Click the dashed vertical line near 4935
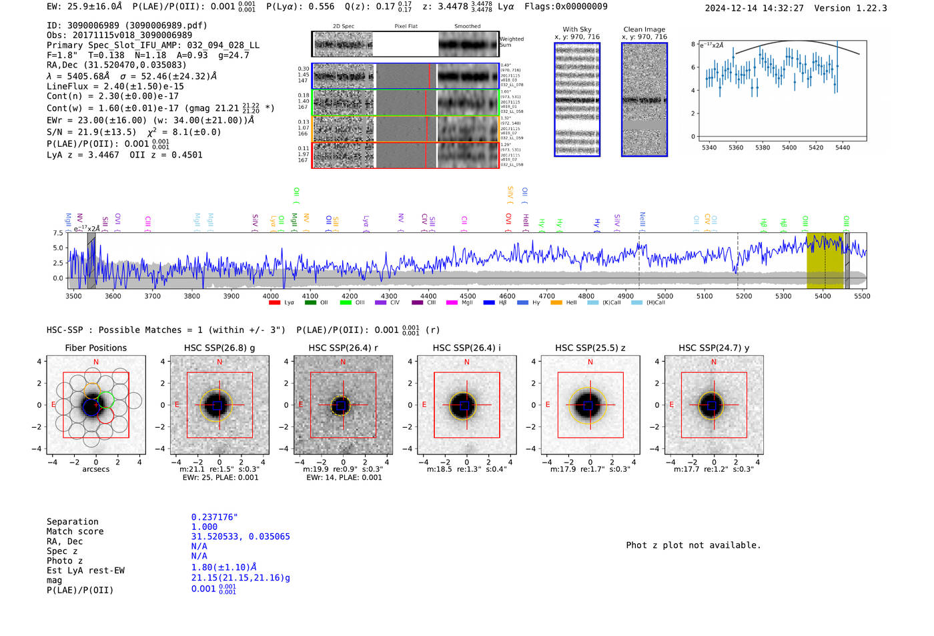This screenshot has height=636, width=934. coord(639,261)
